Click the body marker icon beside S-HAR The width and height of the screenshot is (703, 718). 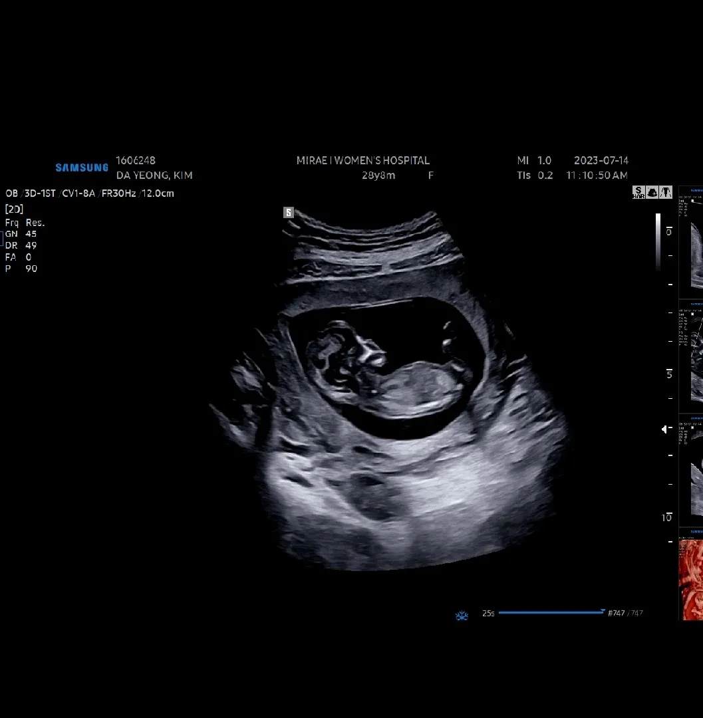click(x=652, y=192)
